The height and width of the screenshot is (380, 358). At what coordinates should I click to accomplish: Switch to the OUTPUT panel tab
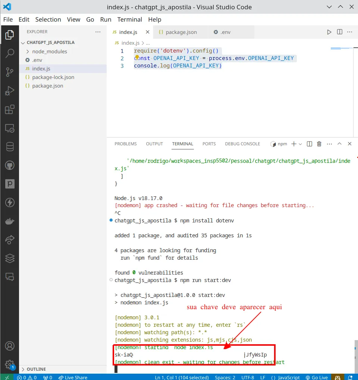click(x=154, y=144)
